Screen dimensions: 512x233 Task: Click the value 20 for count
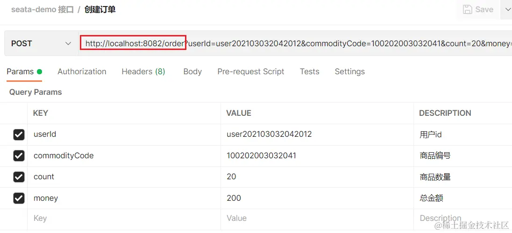coord(231,177)
